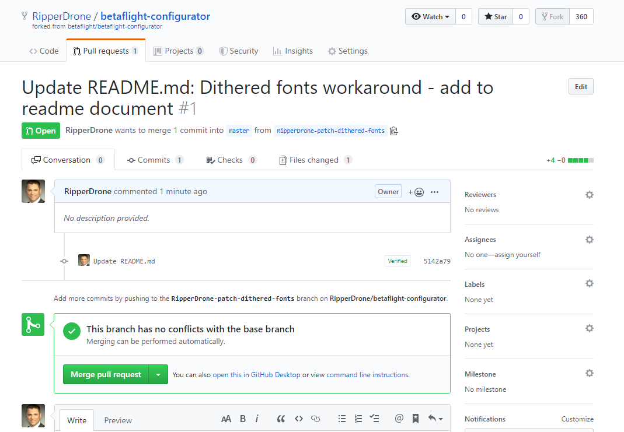624x432 pixels.
Task: Open the betaflight-configurator repository link
Action: point(155,16)
